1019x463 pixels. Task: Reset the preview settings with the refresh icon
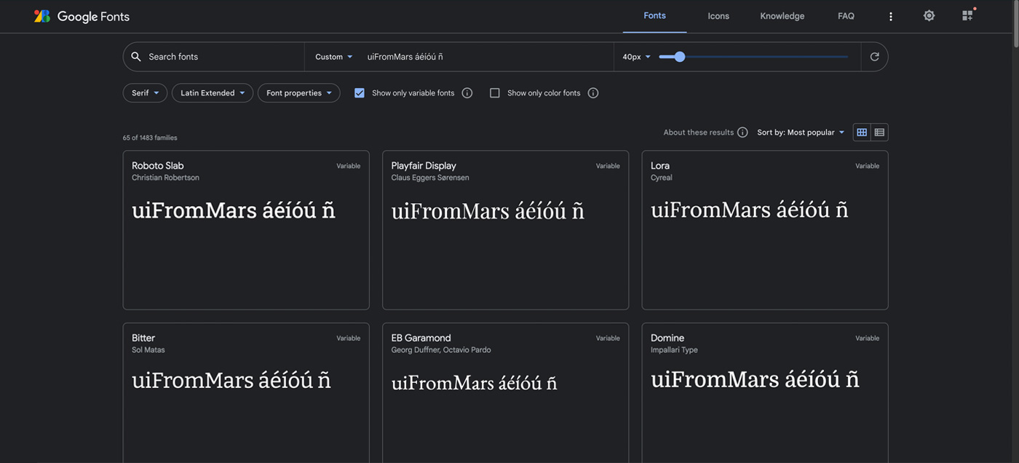pyautogui.click(x=874, y=57)
